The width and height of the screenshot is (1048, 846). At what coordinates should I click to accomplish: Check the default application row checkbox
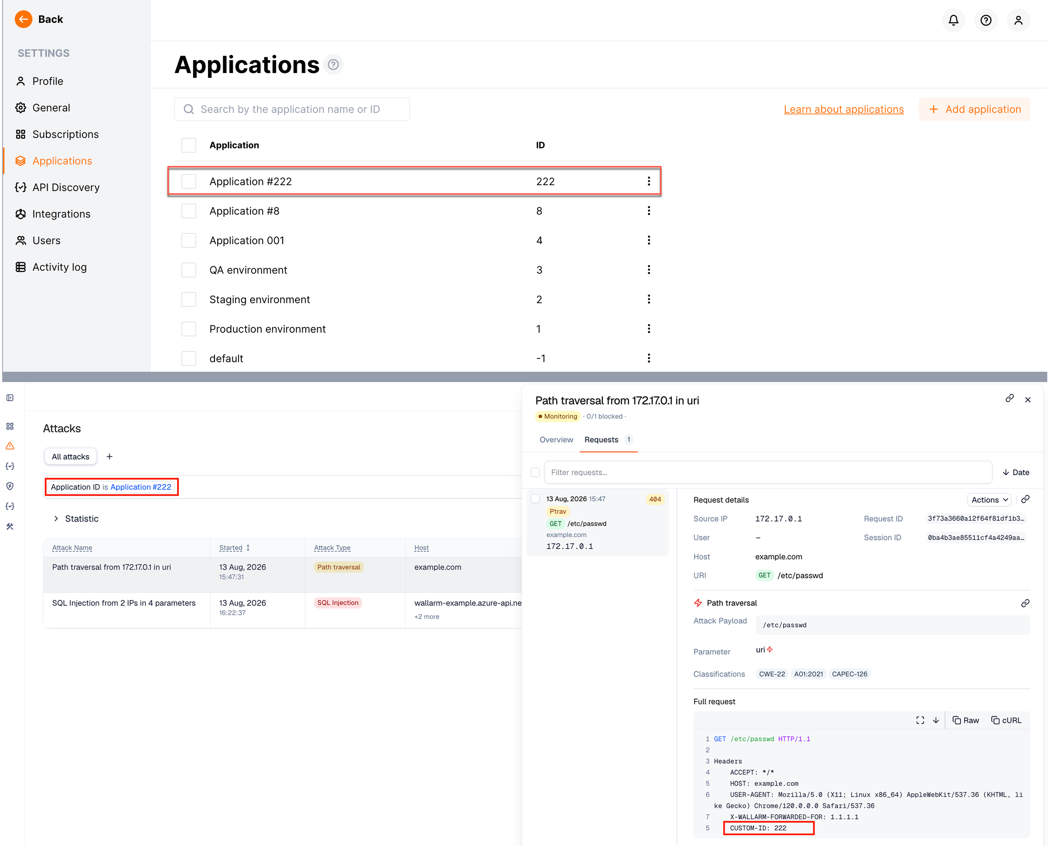[x=188, y=358]
